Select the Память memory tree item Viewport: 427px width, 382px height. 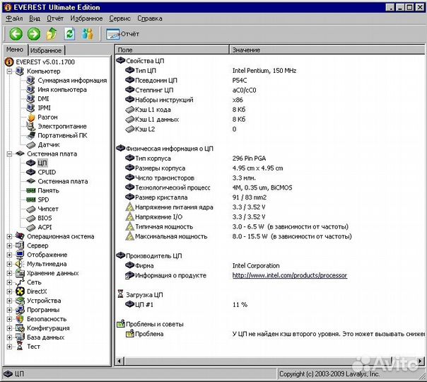(48, 190)
